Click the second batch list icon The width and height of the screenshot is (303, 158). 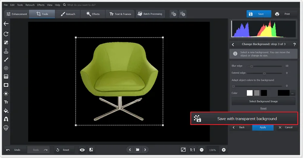183,14
